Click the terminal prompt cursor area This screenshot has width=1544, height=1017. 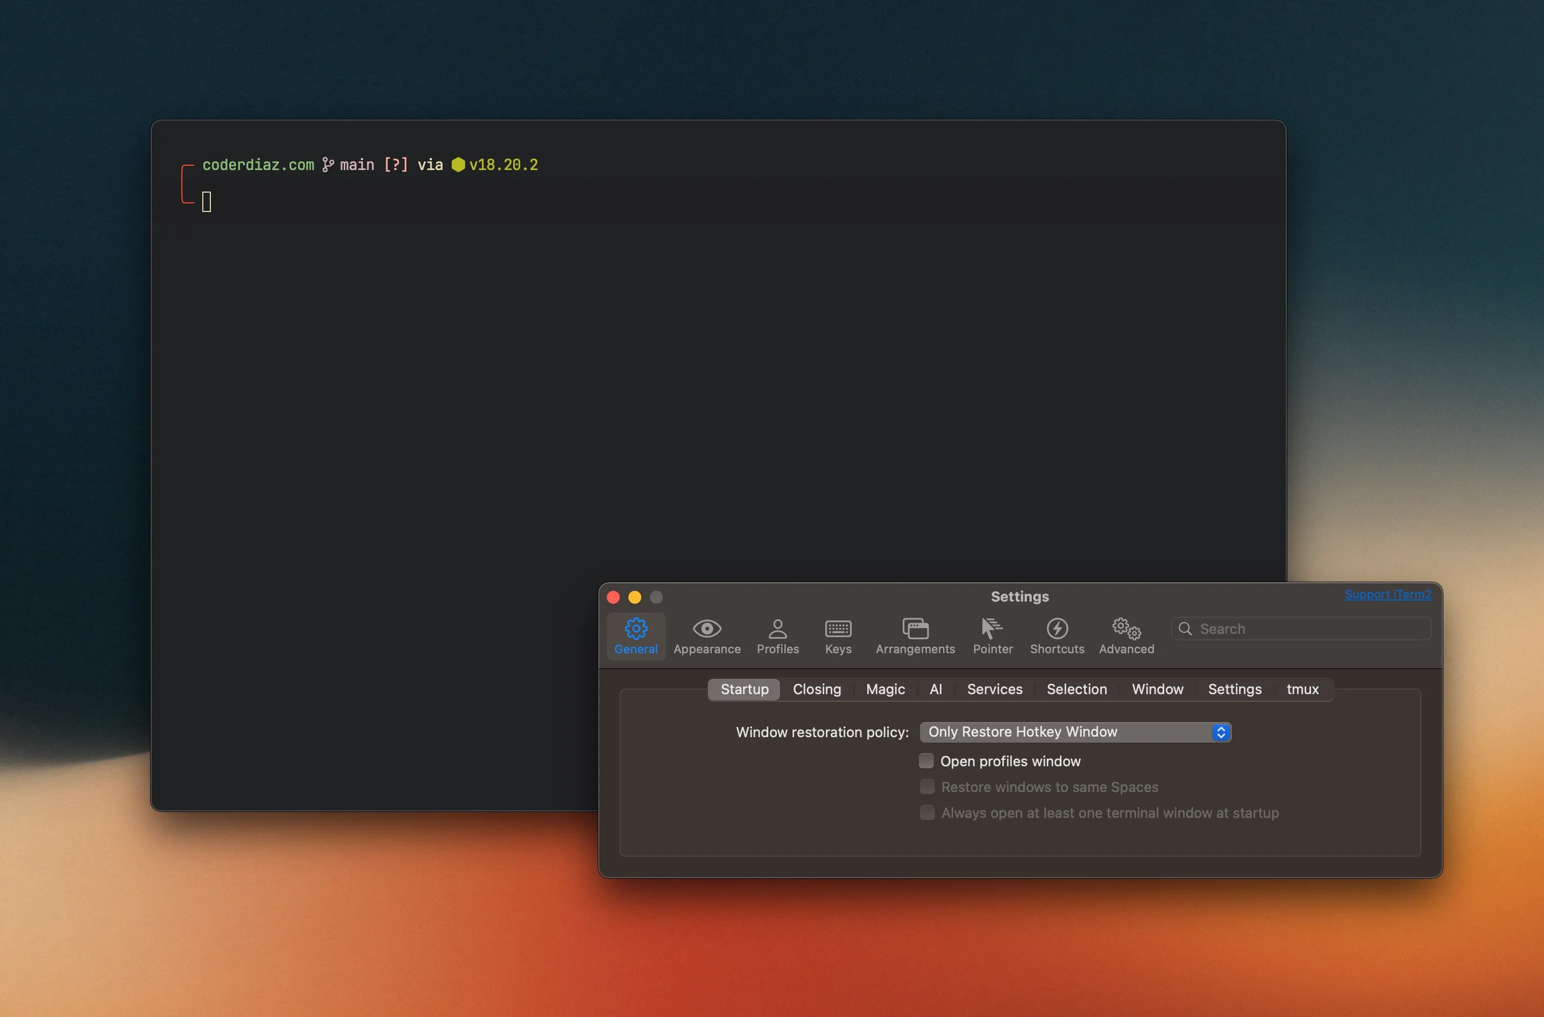click(207, 202)
